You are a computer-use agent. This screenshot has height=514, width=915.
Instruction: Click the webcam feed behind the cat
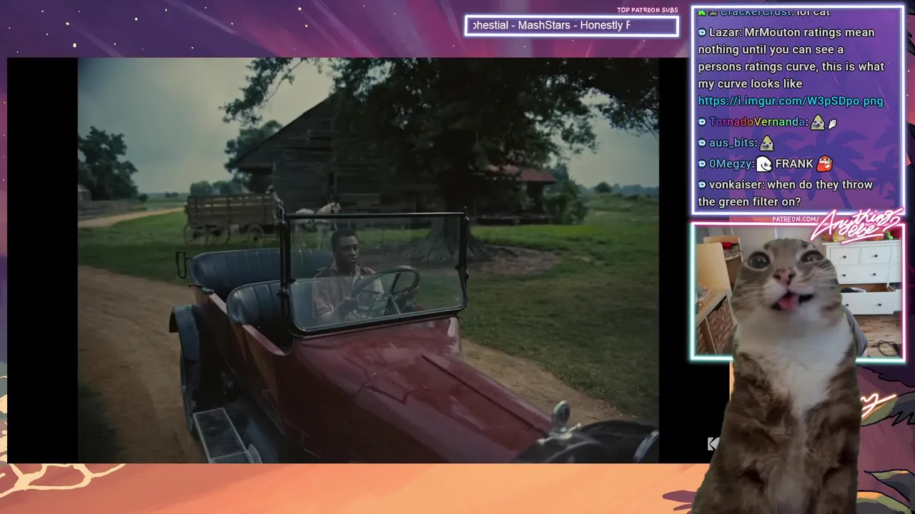tap(797, 292)
